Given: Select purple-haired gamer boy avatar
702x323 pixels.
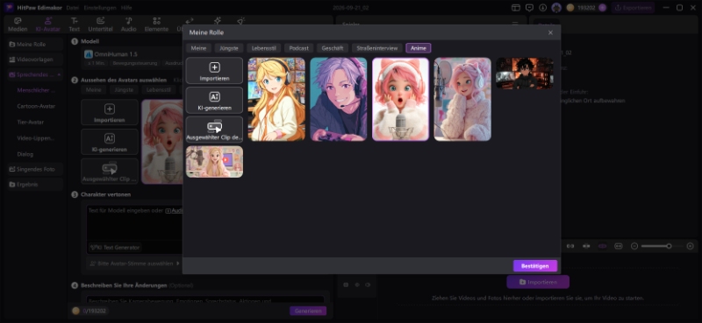Looking at the screenshot, I should [x=339, y=99].
